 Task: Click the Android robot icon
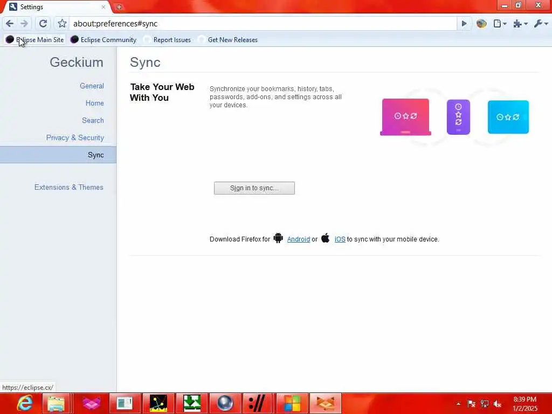coord(278,238)
